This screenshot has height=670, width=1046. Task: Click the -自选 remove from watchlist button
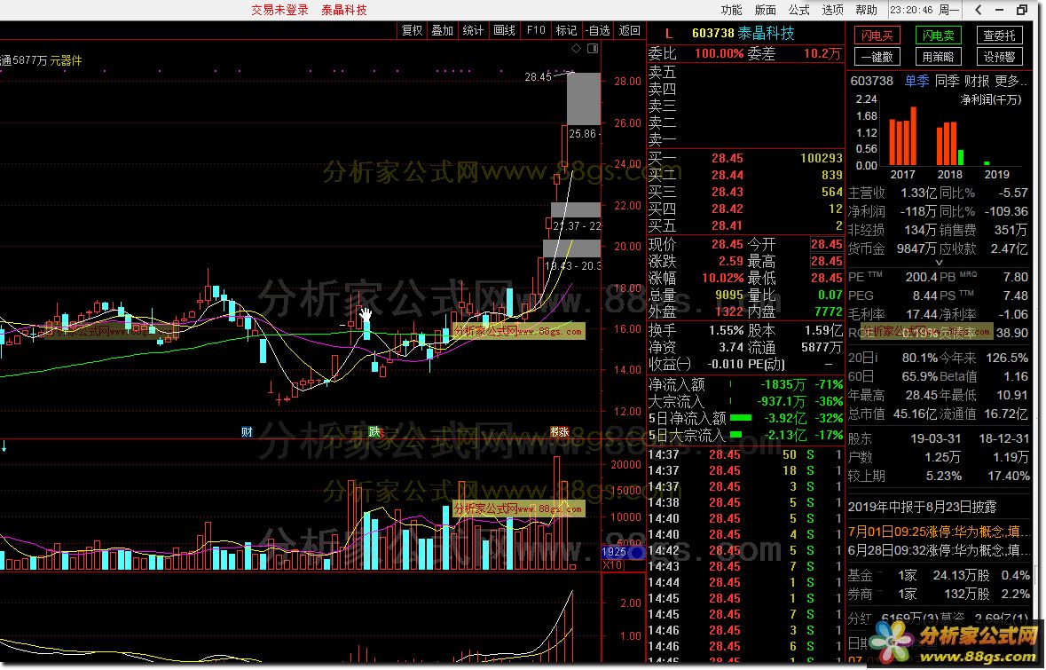(x=598, y=31)
